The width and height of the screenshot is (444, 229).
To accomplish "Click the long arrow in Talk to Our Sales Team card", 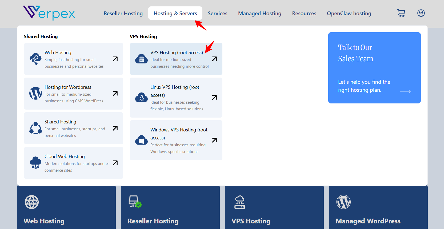I will 405,92.
